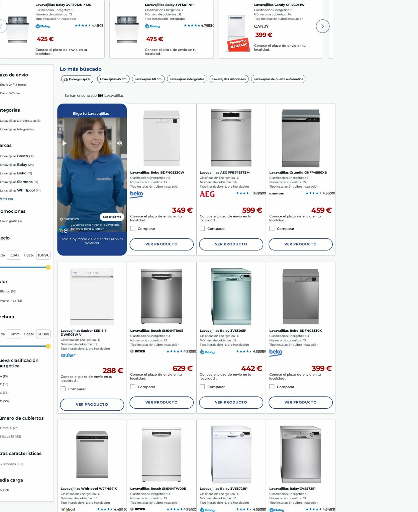Select Lavavajillas 60 cm chip
The width and height of the screenshot is (418, 512).
pyautogui.click(x=148, y=79)
